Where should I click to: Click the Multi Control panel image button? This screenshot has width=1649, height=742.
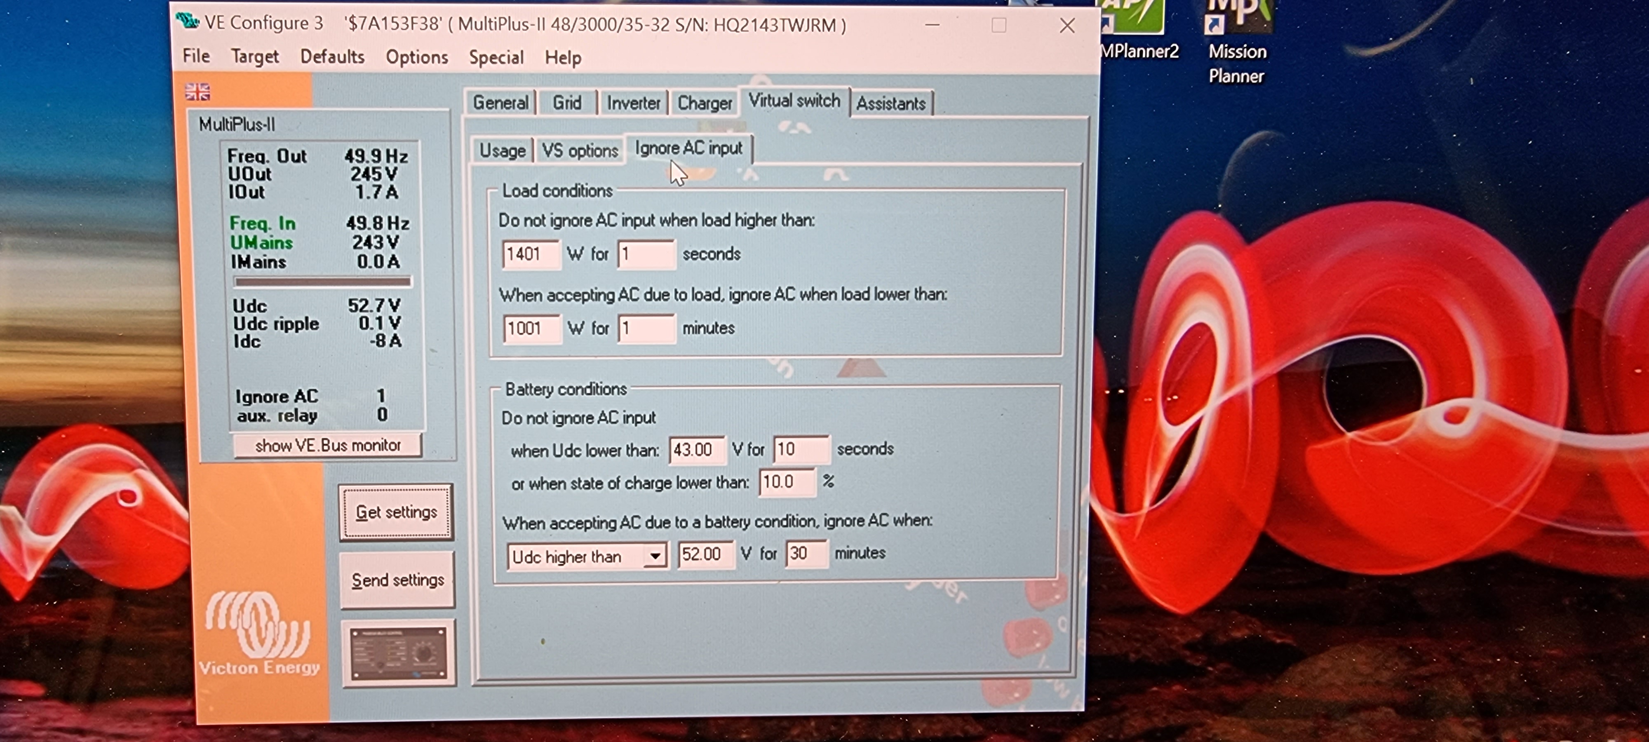tap(398, 653)
